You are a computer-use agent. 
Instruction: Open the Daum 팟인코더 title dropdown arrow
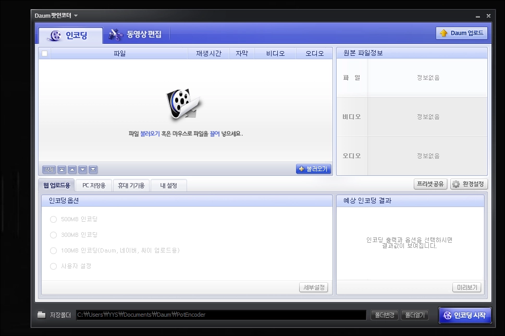click(x=76, y=16)
